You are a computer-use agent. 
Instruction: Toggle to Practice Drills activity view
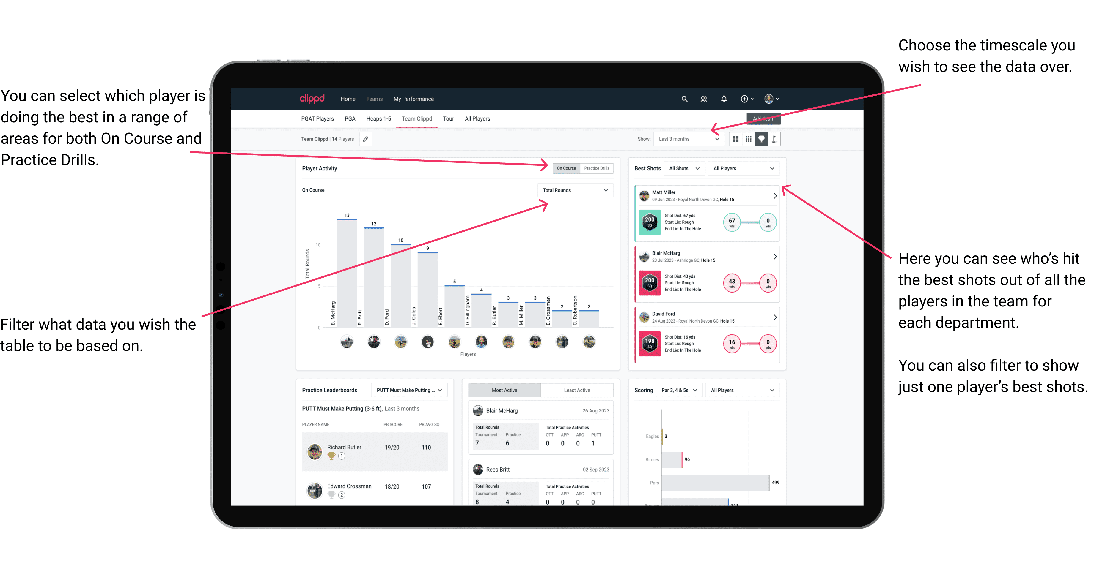point(598,168)
